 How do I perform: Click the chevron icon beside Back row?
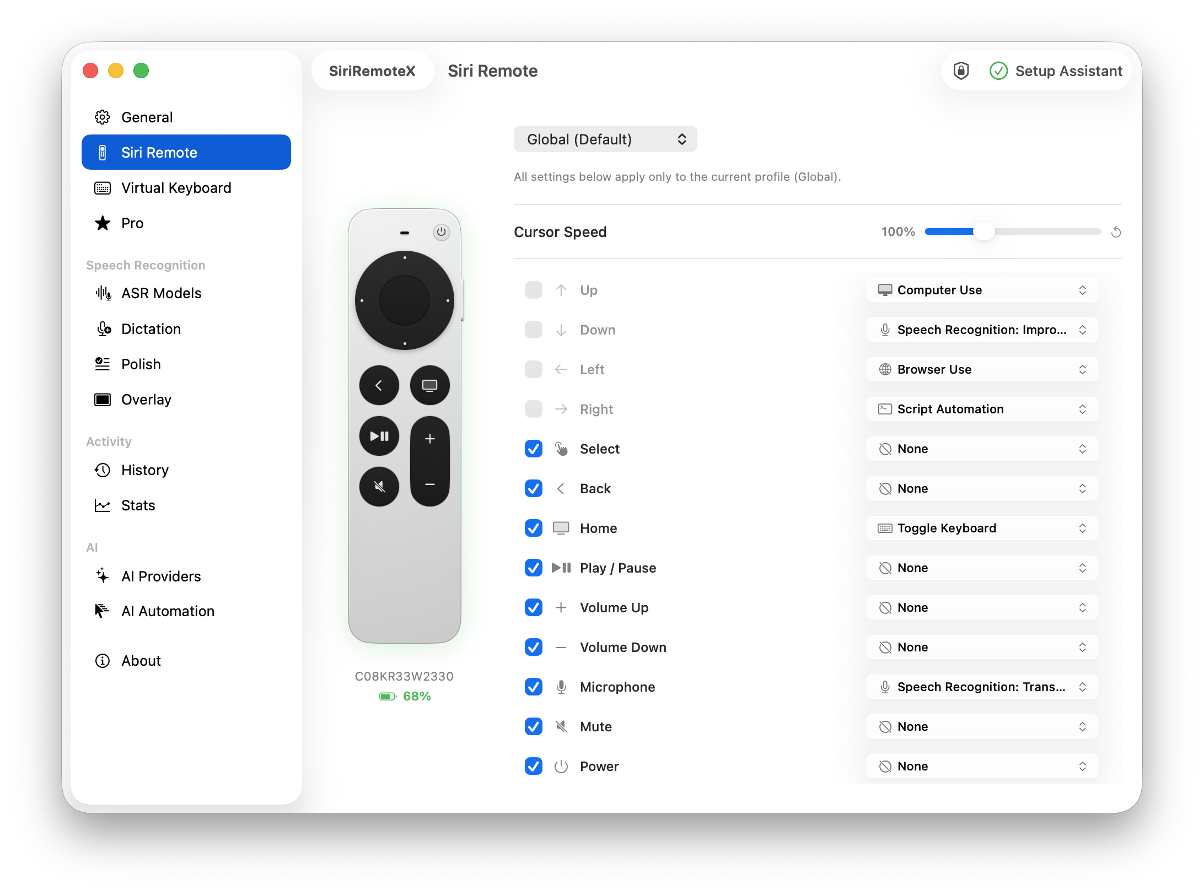click(561, 489)
